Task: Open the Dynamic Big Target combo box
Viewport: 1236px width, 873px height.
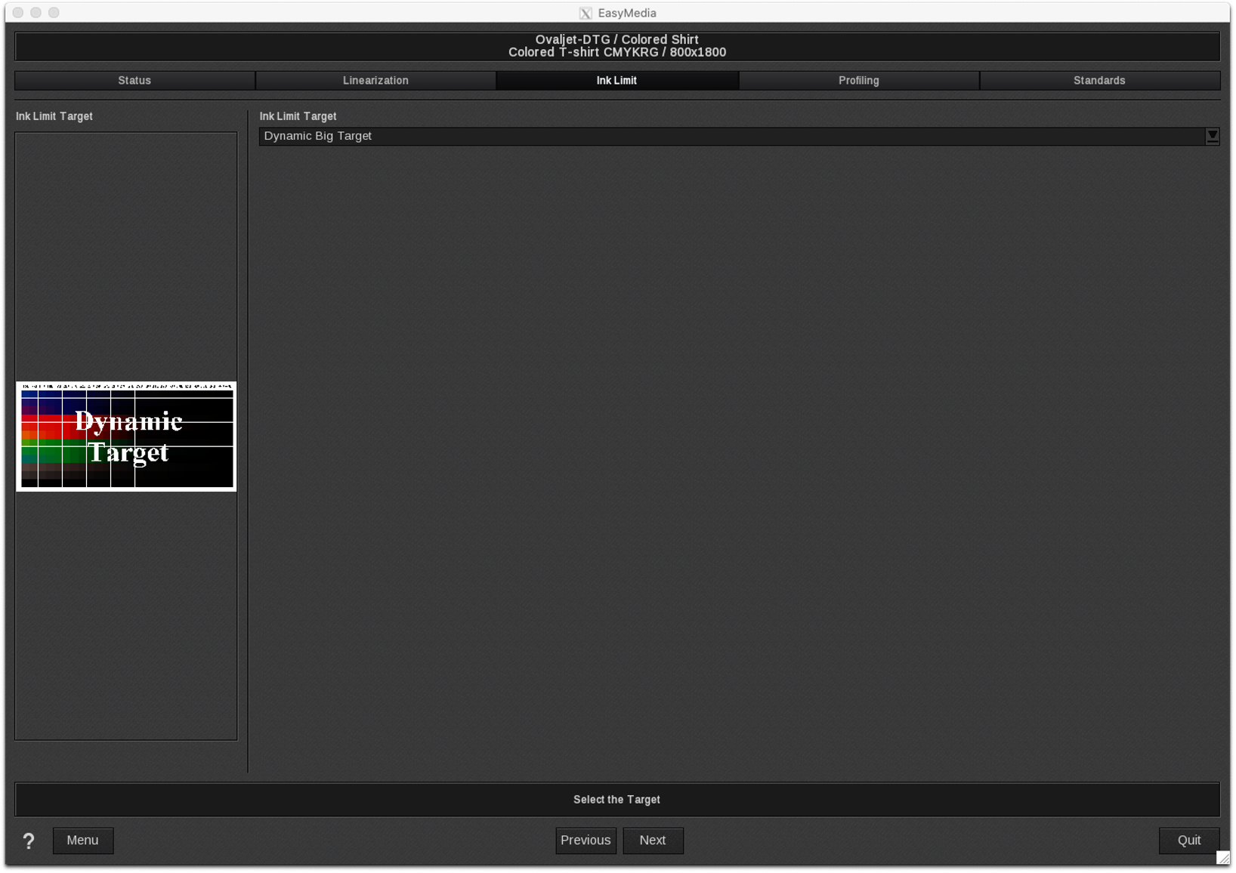Action: coord(731,136)
